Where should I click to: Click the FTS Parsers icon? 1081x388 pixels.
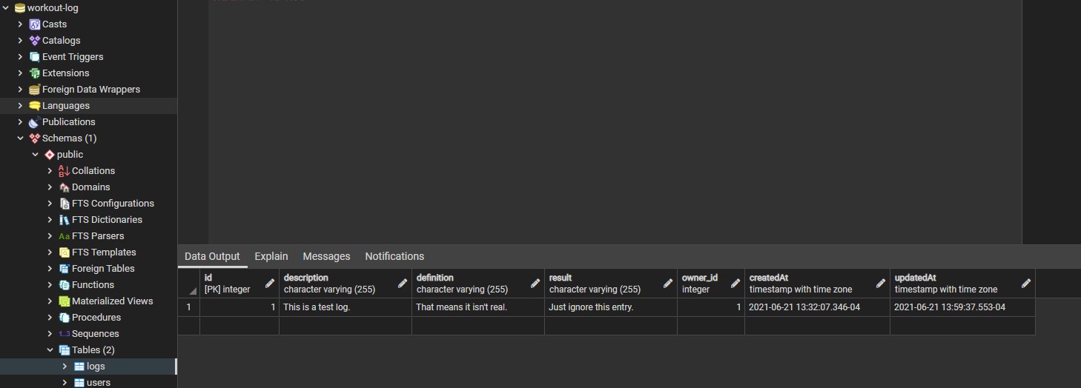[64, 236]
